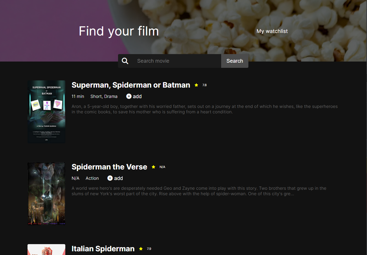
Task: Click the N/A runtime beside Action
Action: point(76,178)
